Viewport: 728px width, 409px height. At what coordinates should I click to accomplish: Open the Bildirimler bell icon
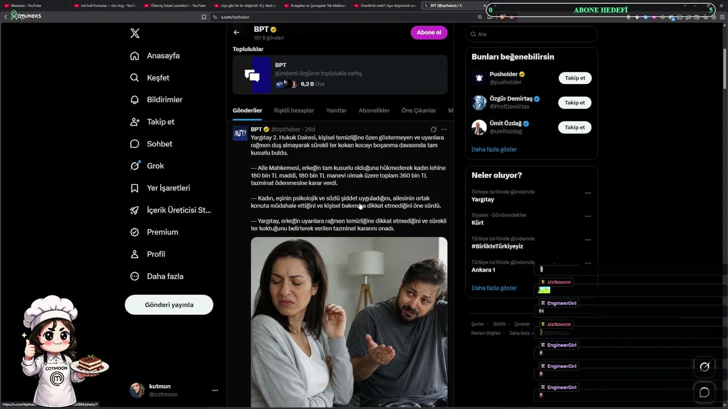135,100
